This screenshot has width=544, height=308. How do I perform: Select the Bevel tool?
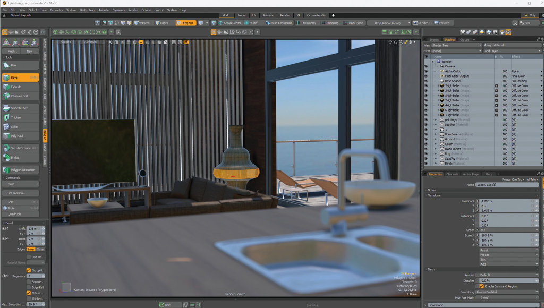[21, 78]
